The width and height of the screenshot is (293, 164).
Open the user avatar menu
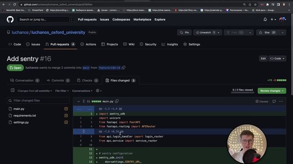[282, 19]
